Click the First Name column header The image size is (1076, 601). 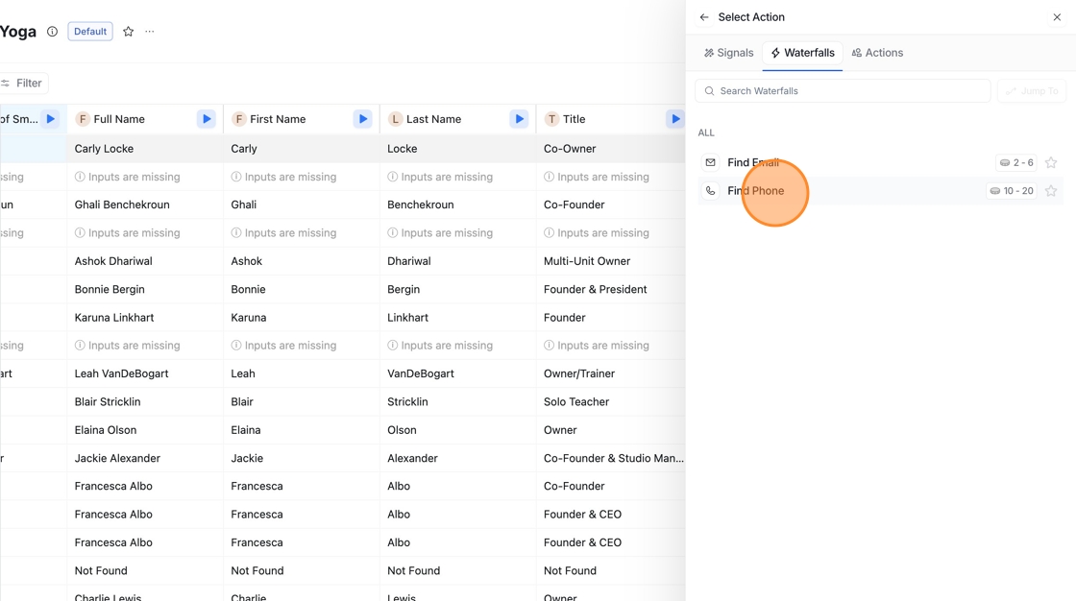coord(302,119)
